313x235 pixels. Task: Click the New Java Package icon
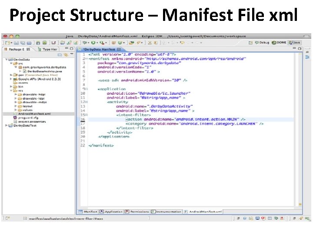tap(113, 43)
